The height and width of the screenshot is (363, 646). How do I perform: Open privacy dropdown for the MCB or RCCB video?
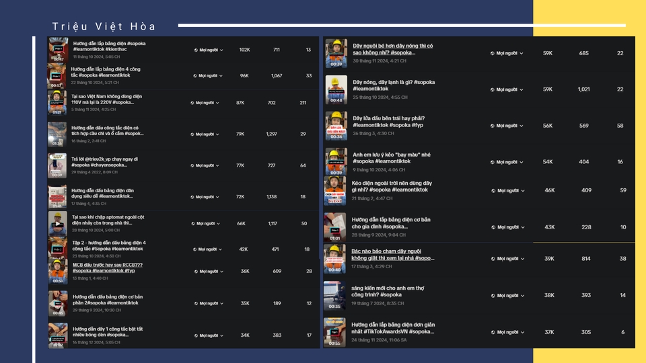pos(207,272)
